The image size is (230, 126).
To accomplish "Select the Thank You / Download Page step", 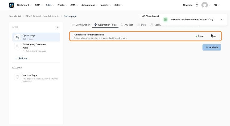I will [x=36, y=48].
